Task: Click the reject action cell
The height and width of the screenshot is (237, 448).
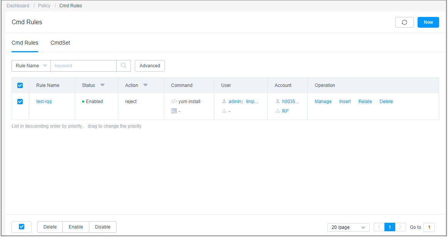Action: (131, 102)
